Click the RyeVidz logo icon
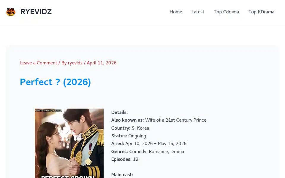This screenshot has width=285, height=178. (x=11, y=12)
